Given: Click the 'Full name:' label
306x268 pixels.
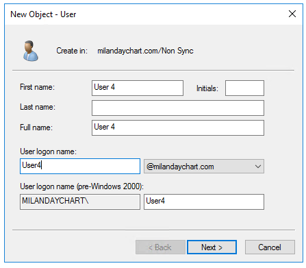Looking at the screenshot, I should coord(36,127).
